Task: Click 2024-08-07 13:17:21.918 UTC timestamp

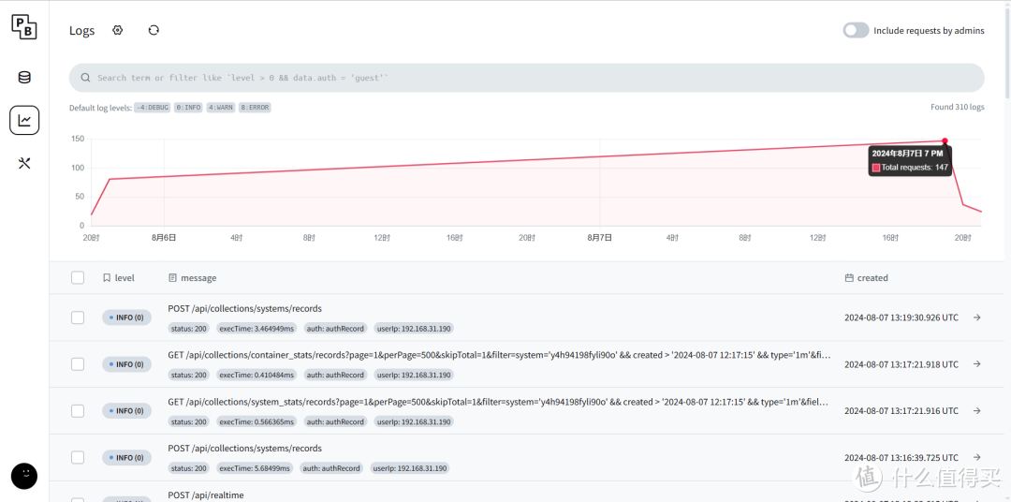Action: (901, 364)
